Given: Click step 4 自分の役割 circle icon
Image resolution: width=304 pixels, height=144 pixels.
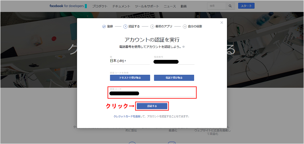Looking at the screenshot, I should pyautogui.click(x=185, y=27).
